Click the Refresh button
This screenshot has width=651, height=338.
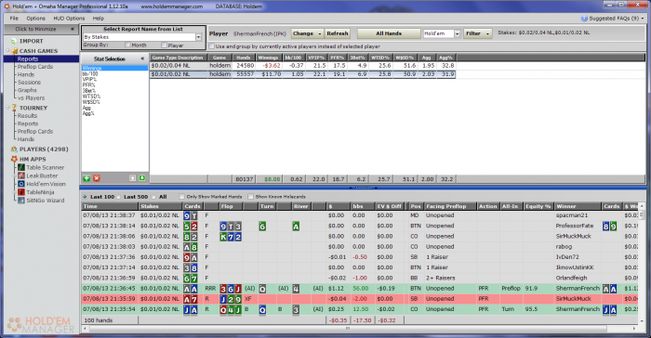pos(337,33)
